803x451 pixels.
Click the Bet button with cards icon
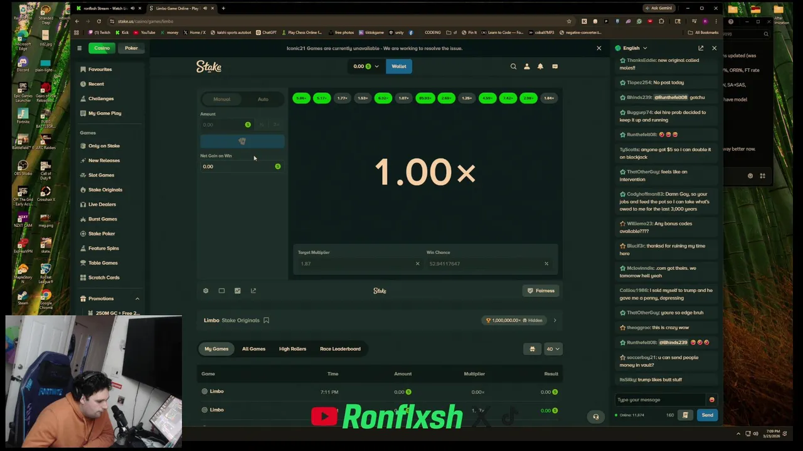[x=242, y=142]
